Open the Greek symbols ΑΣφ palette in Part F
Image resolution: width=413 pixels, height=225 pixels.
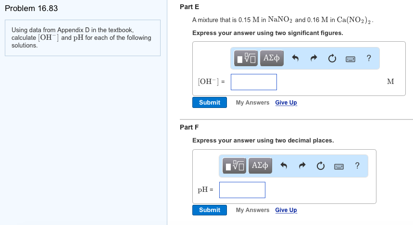click(260, 166)
